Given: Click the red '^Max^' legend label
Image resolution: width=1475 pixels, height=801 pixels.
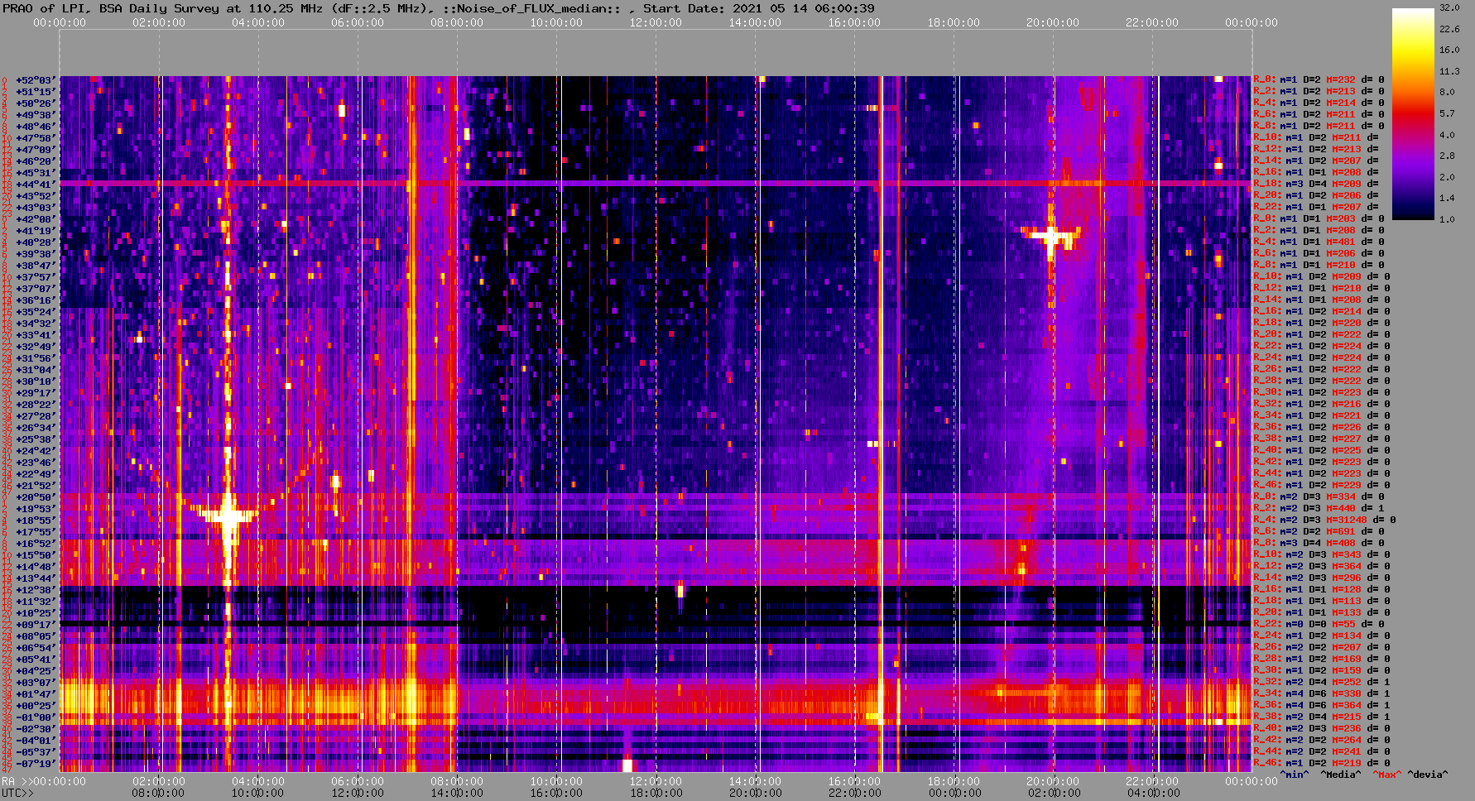Looking at the screenshot, I should coord(1387,775).
